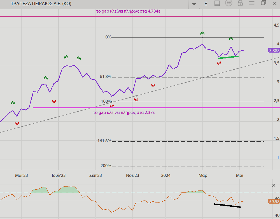Click the detach window icon
Viewport: 280px width, 219px height.
(x=263, y=3)
